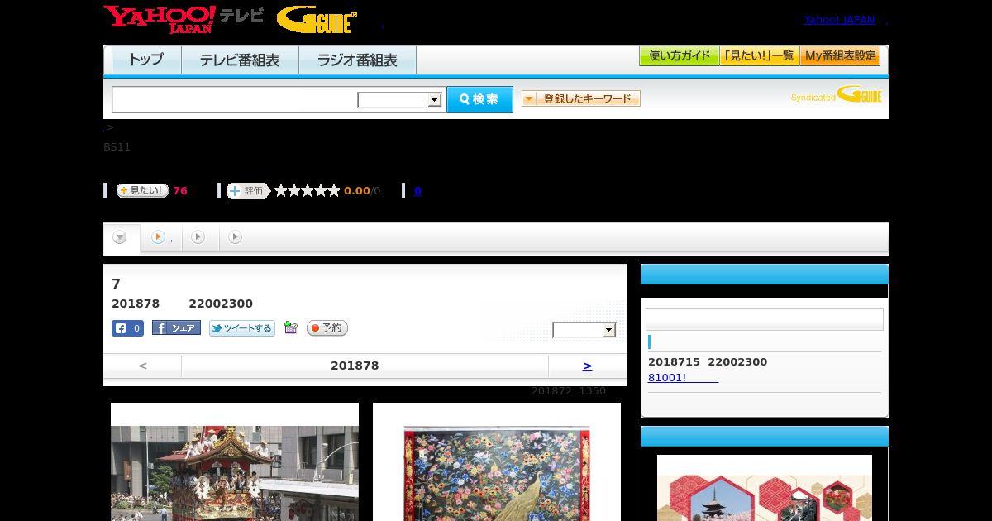Open the festival float photo thumbnail
The image size is (992, 521).
pos(235,462)
